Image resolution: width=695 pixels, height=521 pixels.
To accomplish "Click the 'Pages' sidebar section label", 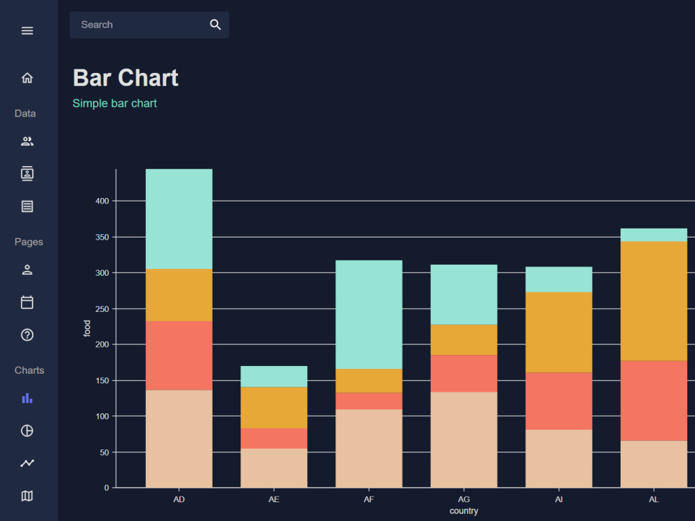I will [x=28, y=242].
